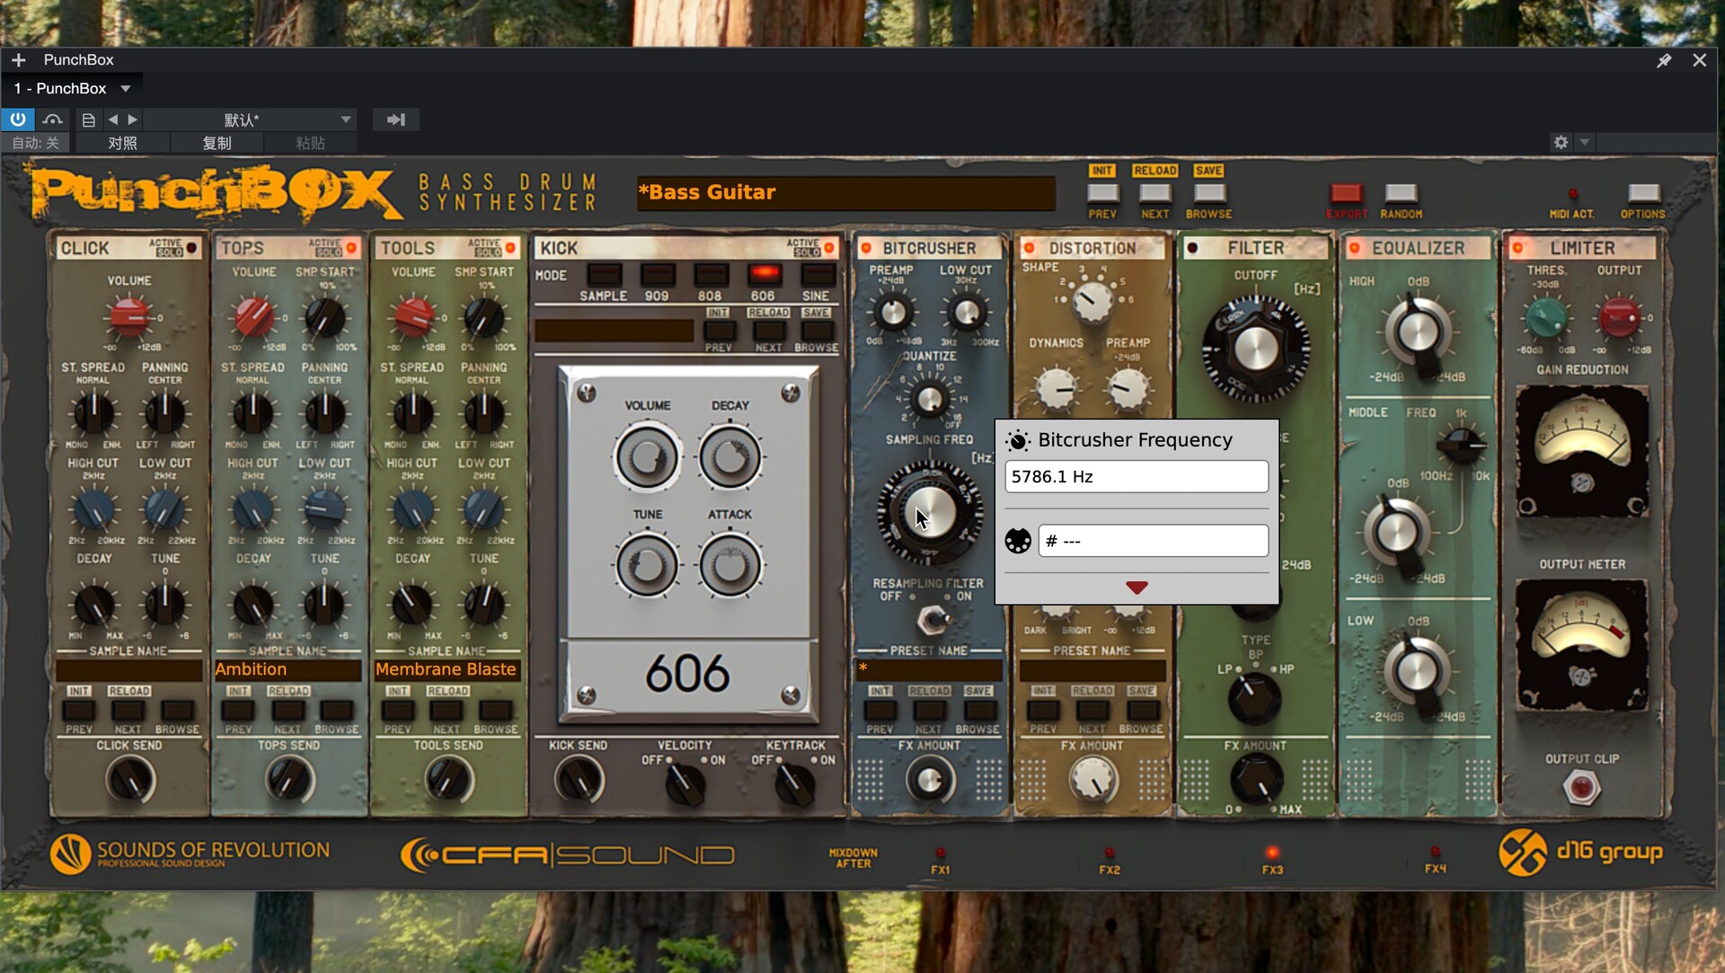
Task: Click the filter CUTOFF large knob
Action: (x=1256, y=349)
